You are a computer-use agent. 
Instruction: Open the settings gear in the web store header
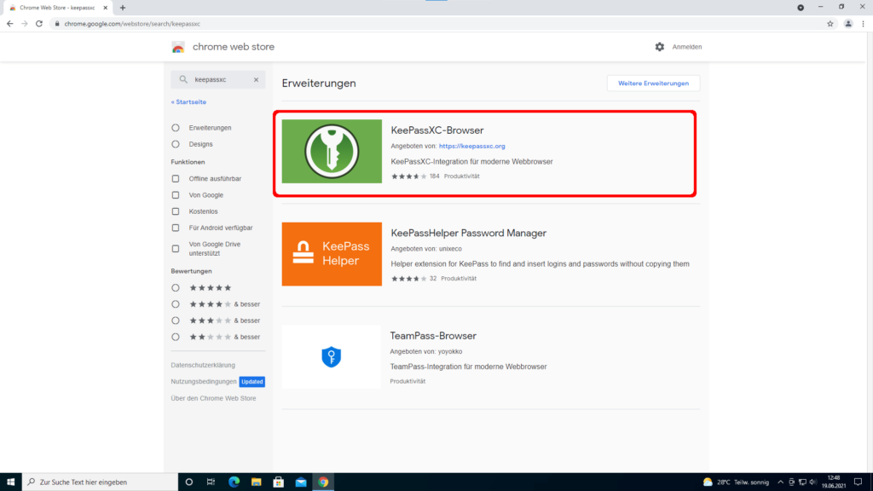pos(659,47)
